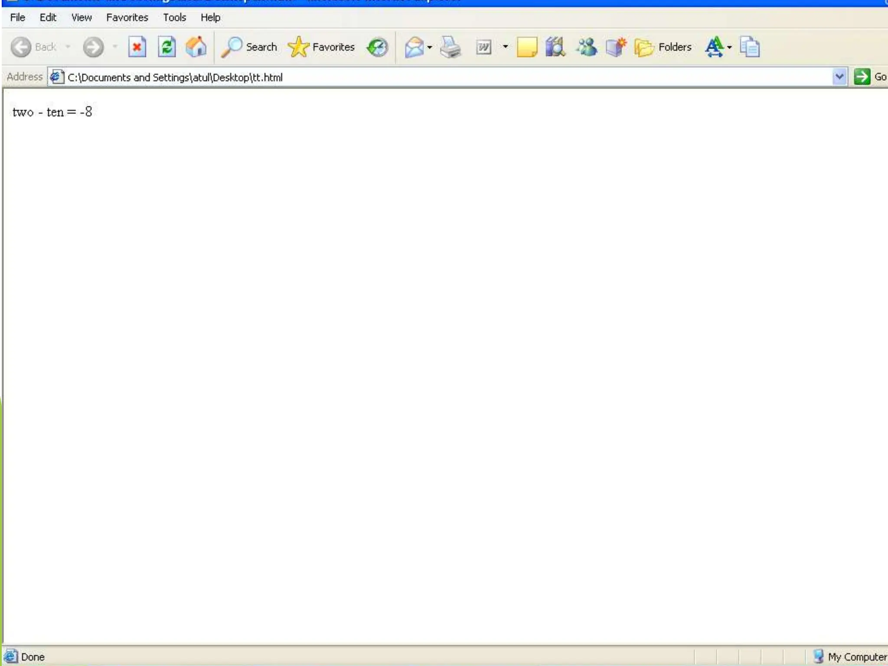This screenshot has width=888, height=666.
Task: Open the Edit with Word dropdown arrow
Action: (x=505, y=47)
